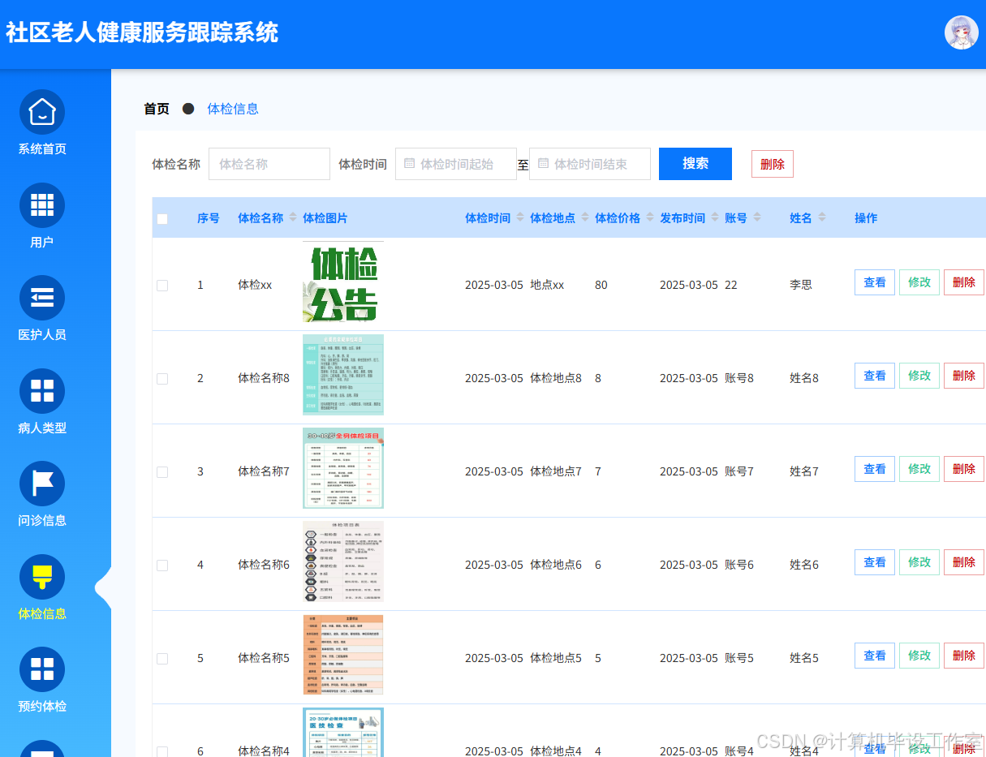This screenshot has width=986, height=757.
Task: Click 查看 for 体检名称7 row
Action: [x=875, y=469]
